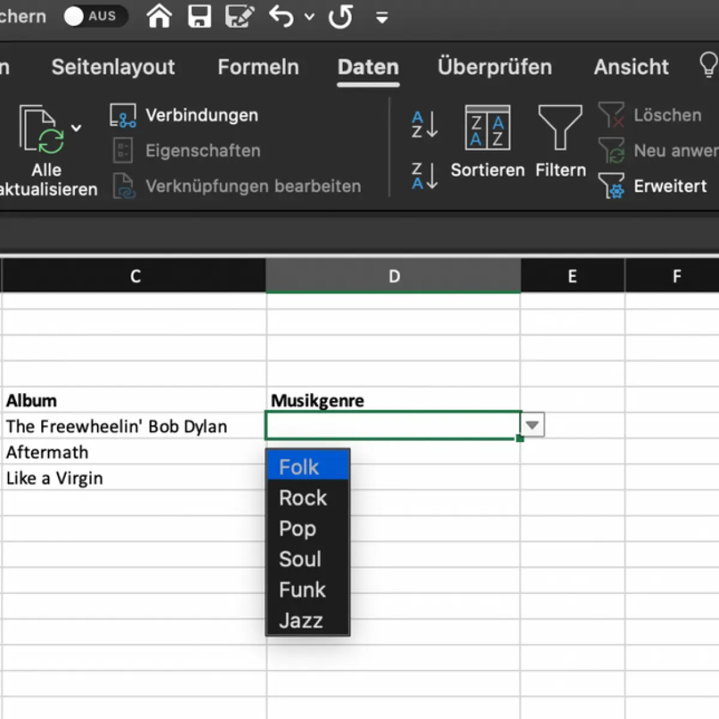Choose Funk from the dropdown list
The width and height of the screenshot is (719, 719).
tap(308, 589)
